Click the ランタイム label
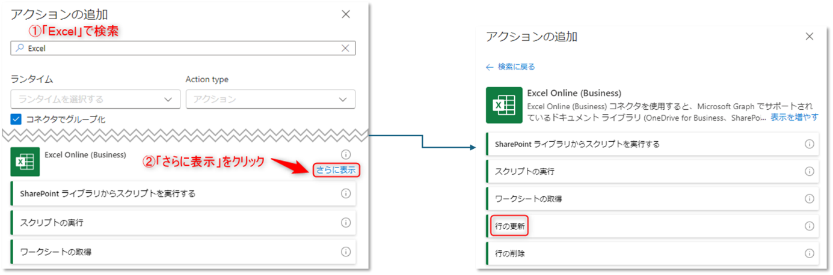 [x=31, y=79]
